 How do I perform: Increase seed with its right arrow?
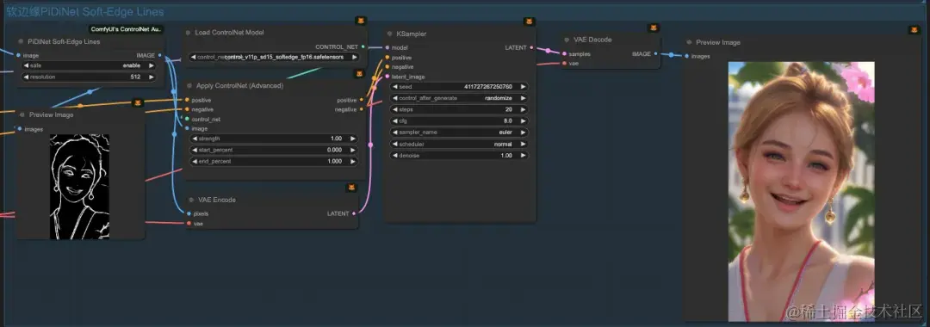tap(523, 87)
